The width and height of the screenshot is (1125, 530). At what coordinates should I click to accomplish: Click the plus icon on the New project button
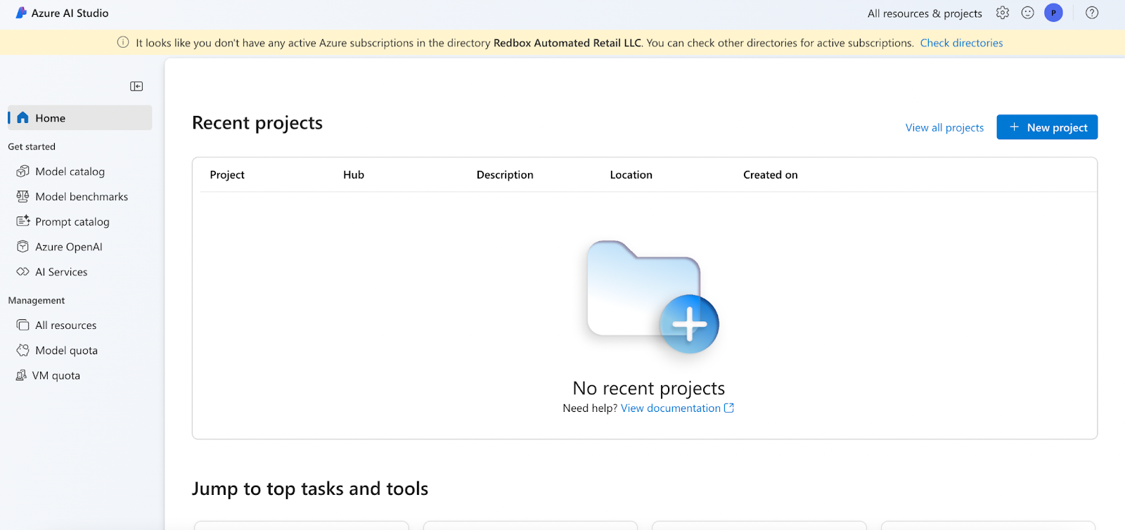1014,127
